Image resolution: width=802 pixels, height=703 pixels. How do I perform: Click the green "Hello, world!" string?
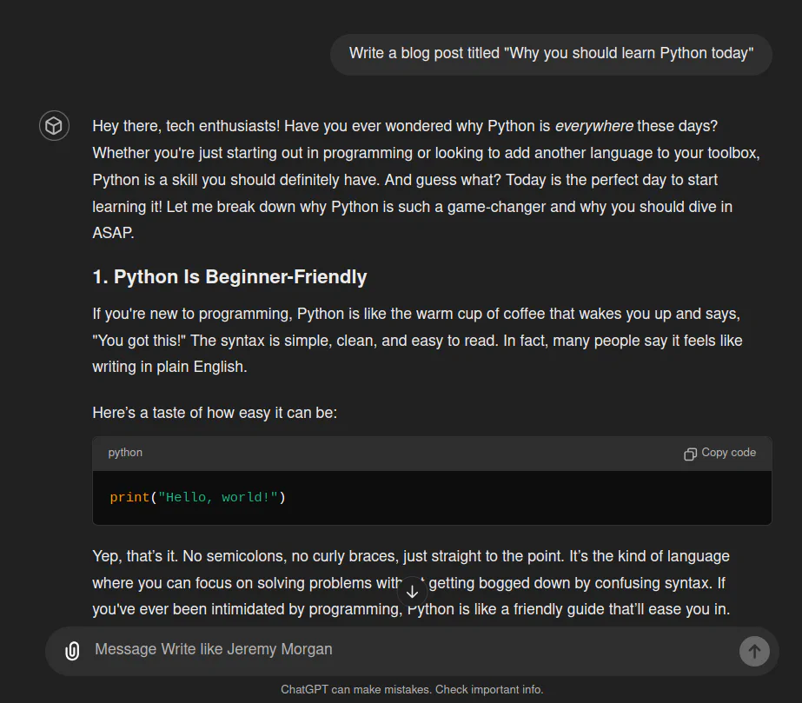[x=218, y=497]
